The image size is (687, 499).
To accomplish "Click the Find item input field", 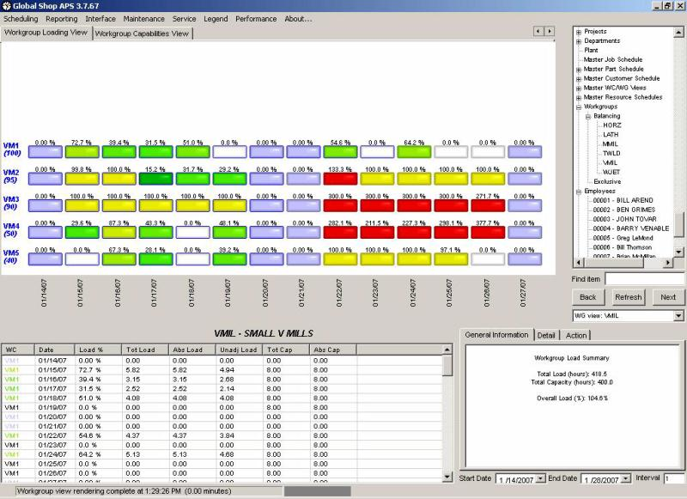I will (645, 279).
